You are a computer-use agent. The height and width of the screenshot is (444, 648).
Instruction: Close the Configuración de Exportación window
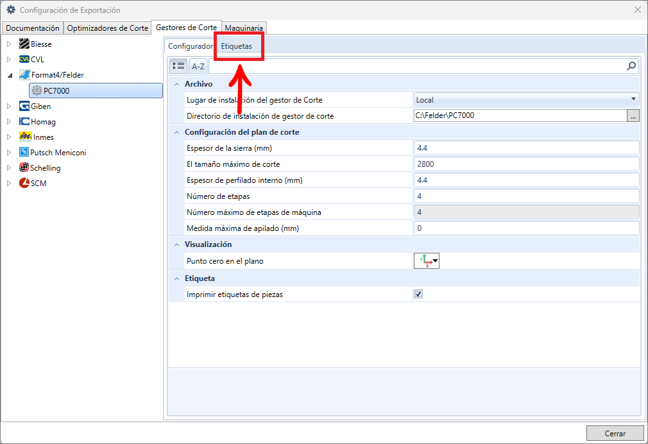[x=637, y=10]
